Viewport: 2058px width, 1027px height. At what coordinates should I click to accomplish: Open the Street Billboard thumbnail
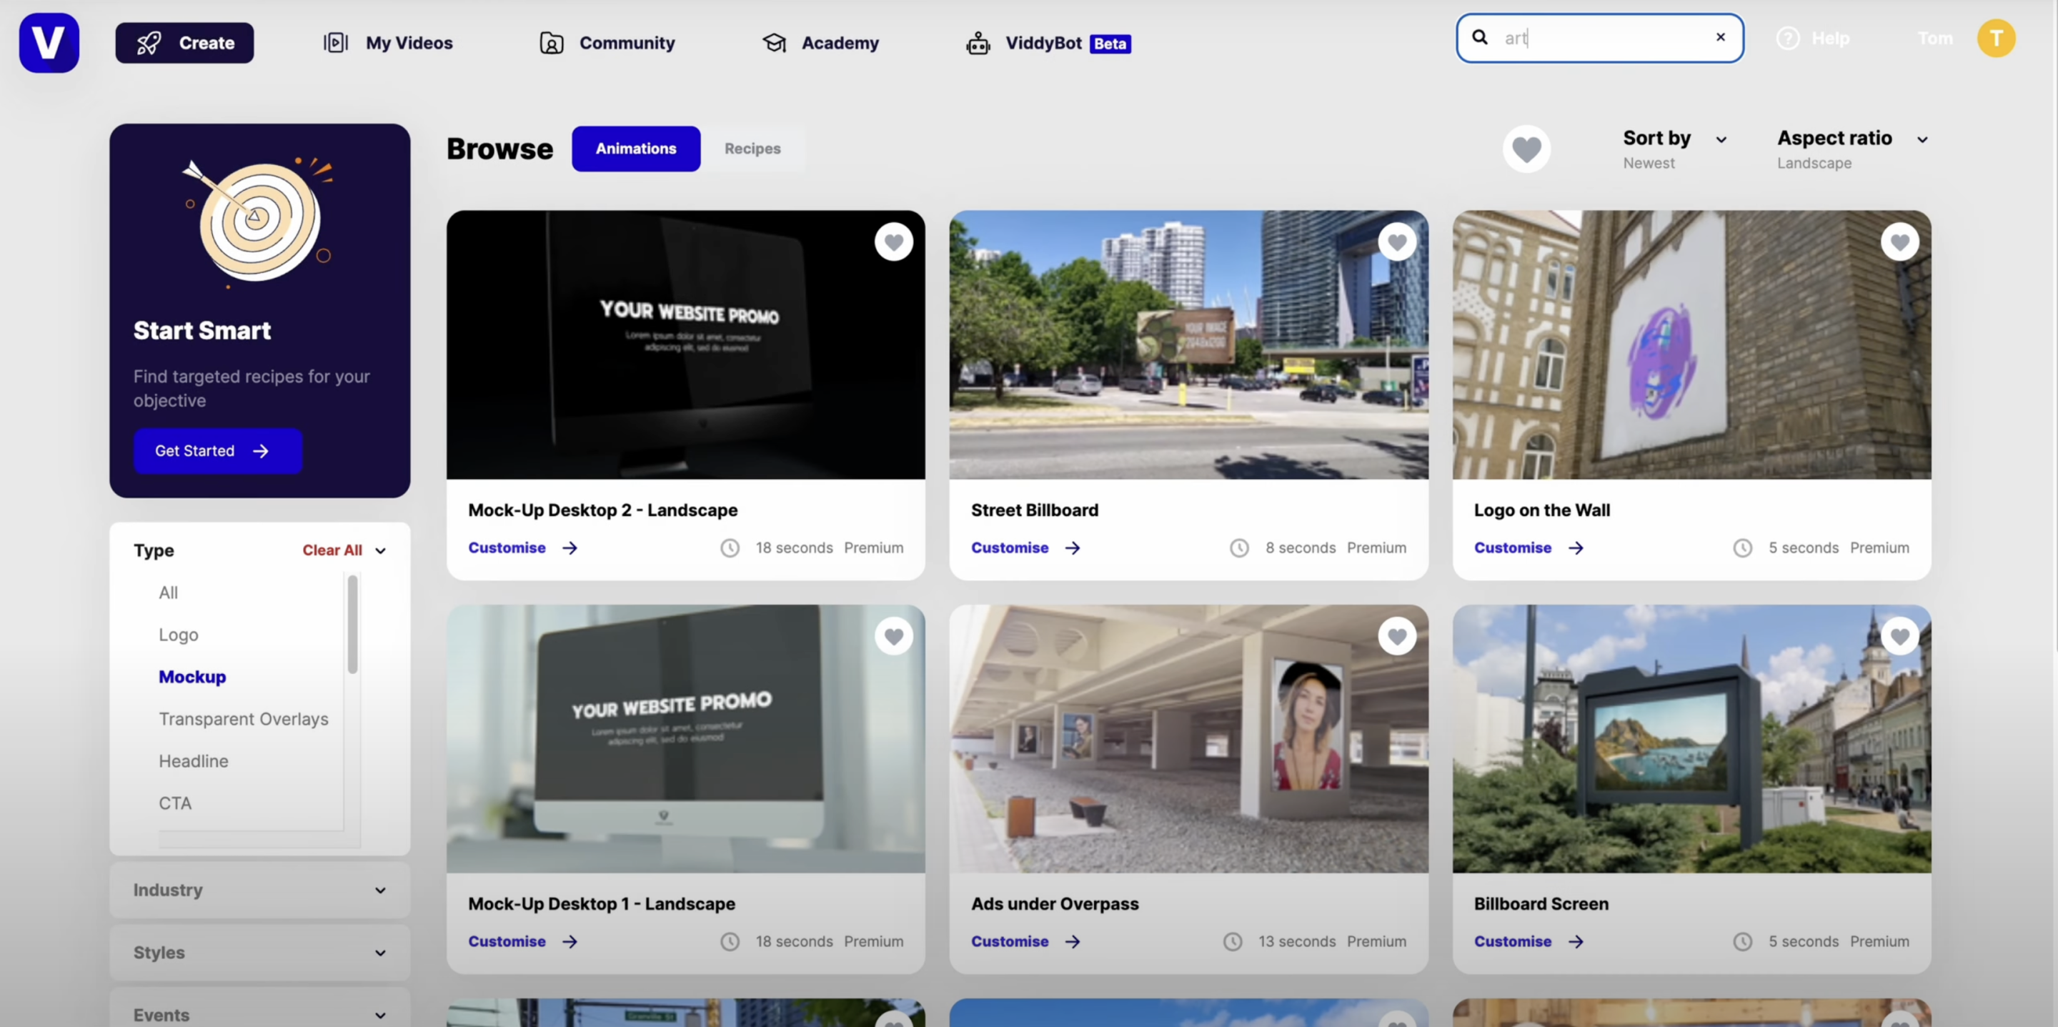[1188, 344]
